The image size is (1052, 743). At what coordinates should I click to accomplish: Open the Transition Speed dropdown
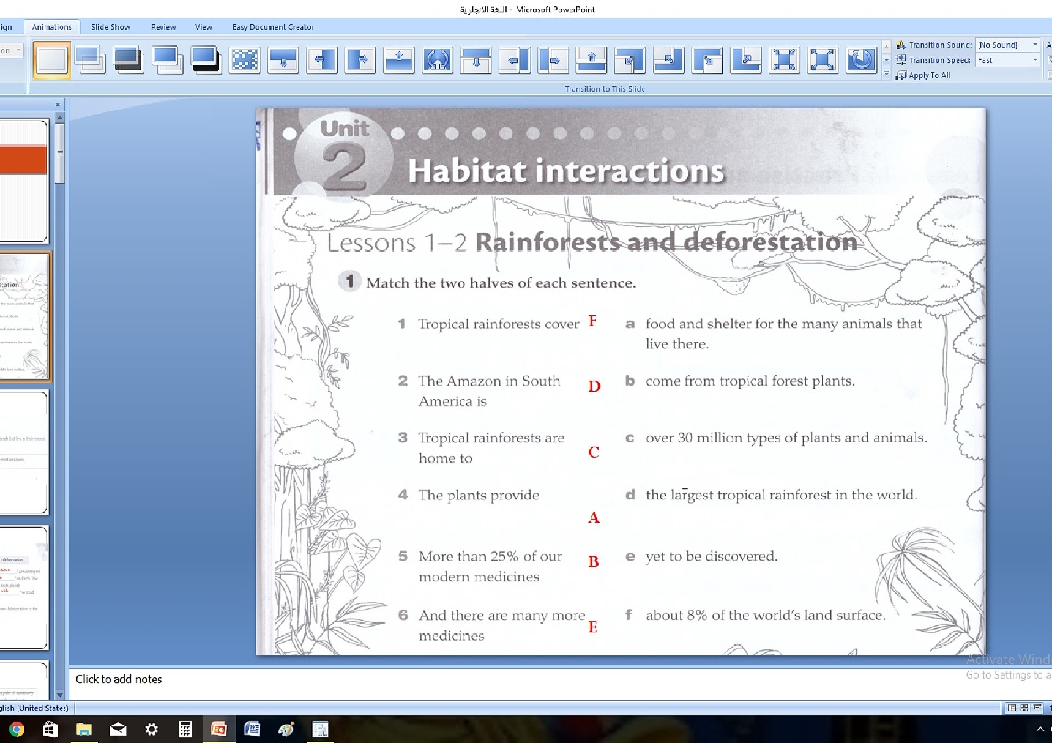(x=1035, y=60)
